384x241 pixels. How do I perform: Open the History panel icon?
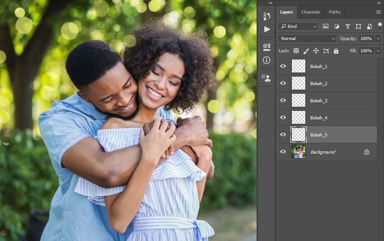[267, 16]
